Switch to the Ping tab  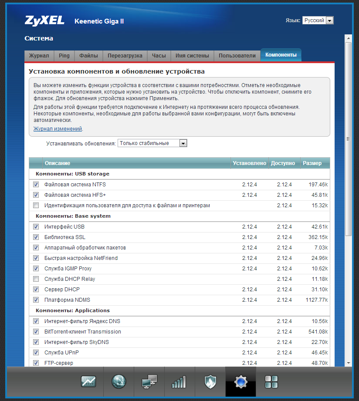pyautogui.click(x=64, y=56)
